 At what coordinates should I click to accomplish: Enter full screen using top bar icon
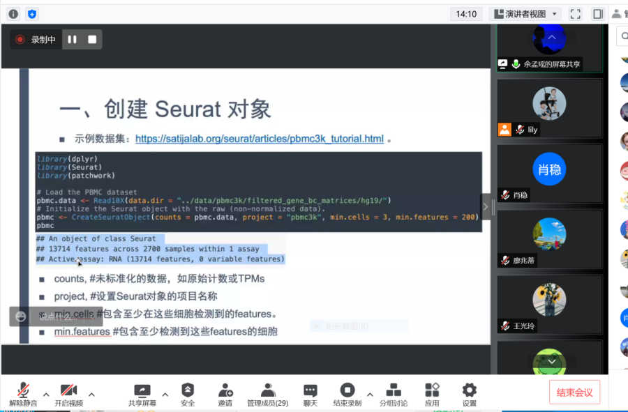pyautogui.click(x=576, y=14)
